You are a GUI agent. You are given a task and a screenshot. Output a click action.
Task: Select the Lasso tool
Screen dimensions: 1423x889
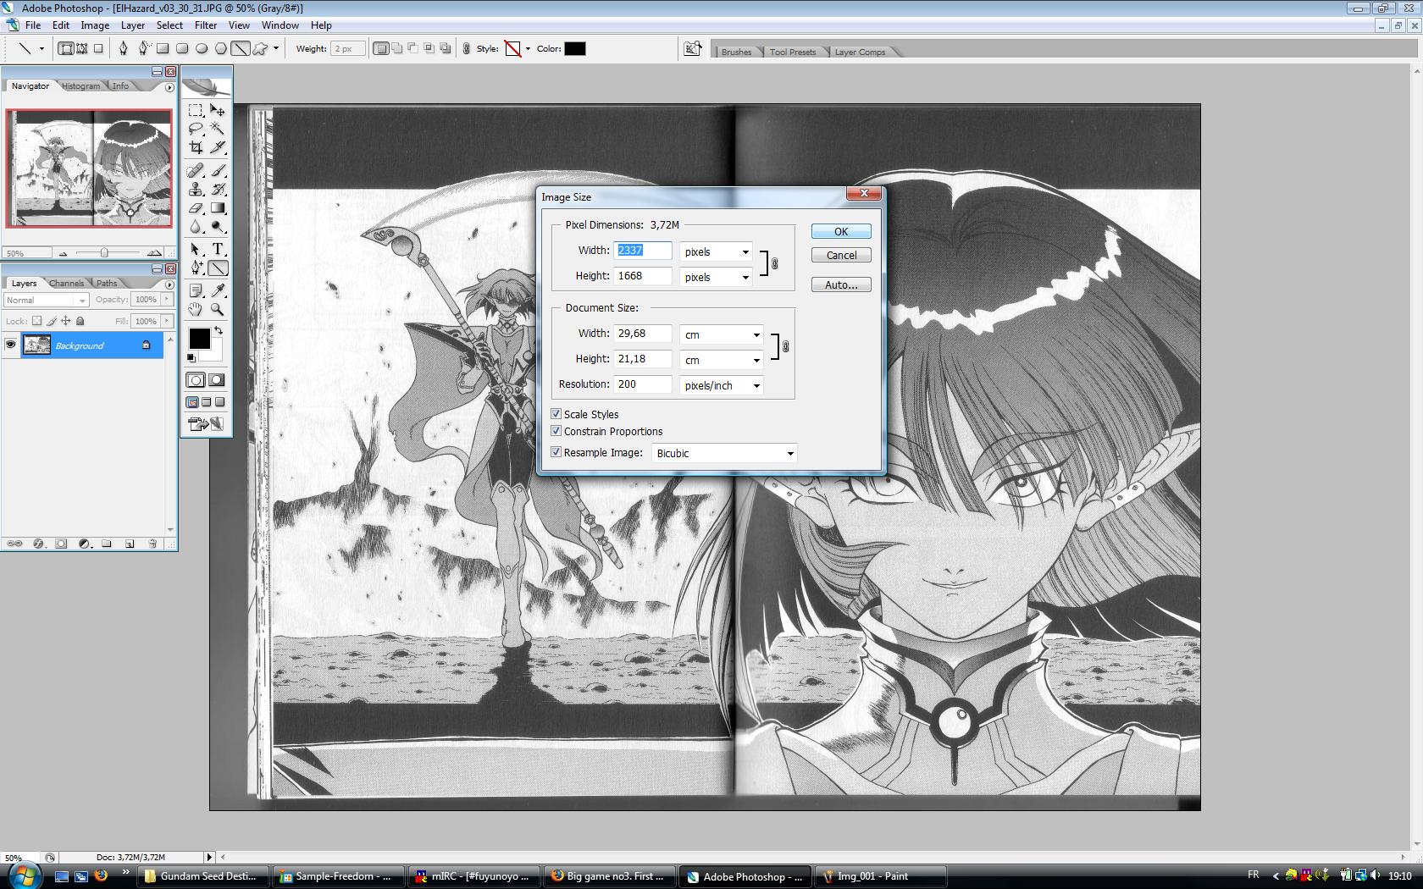coord(196,129)
